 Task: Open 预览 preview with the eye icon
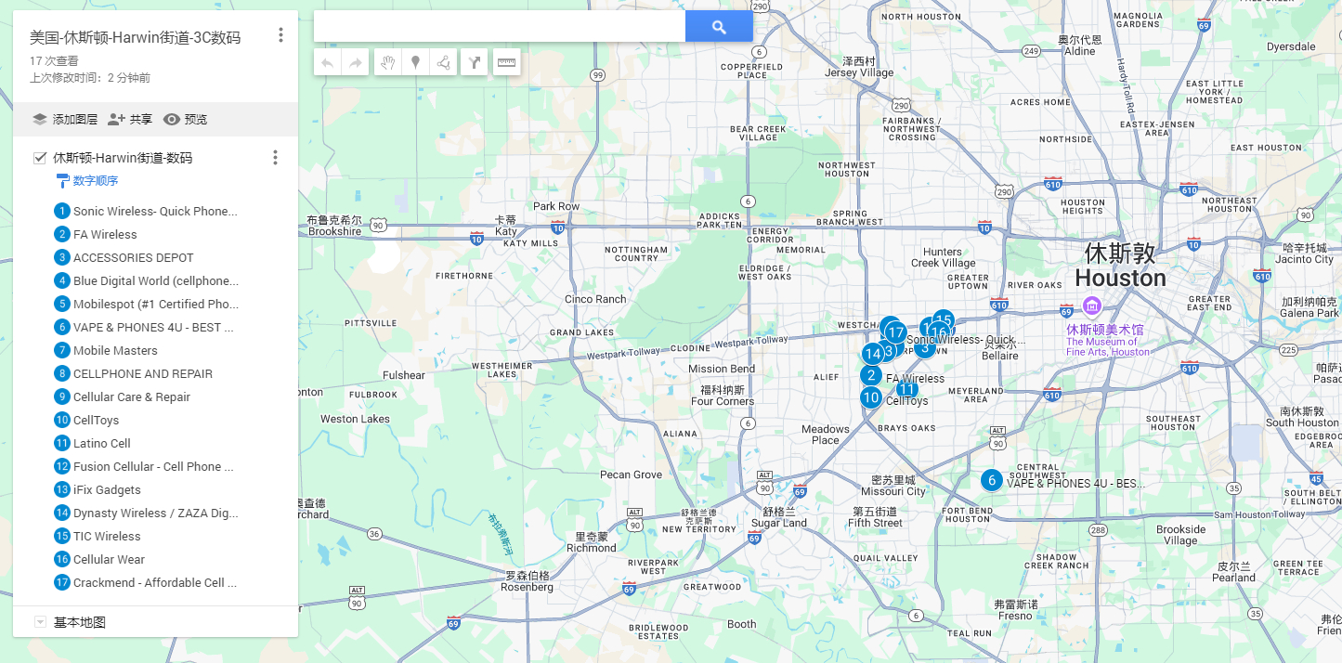186,119
